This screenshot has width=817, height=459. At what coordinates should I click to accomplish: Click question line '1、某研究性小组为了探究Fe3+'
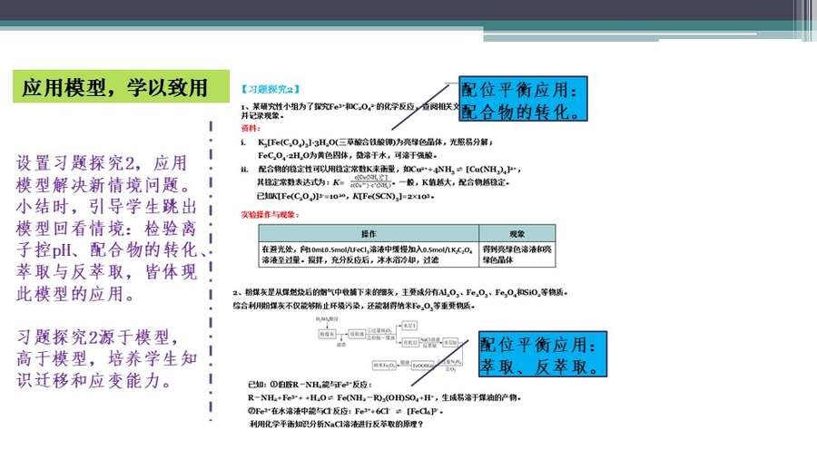[349, 106]
